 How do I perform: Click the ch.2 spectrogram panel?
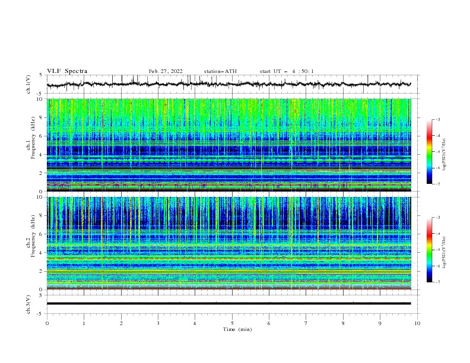coord(229,243)
